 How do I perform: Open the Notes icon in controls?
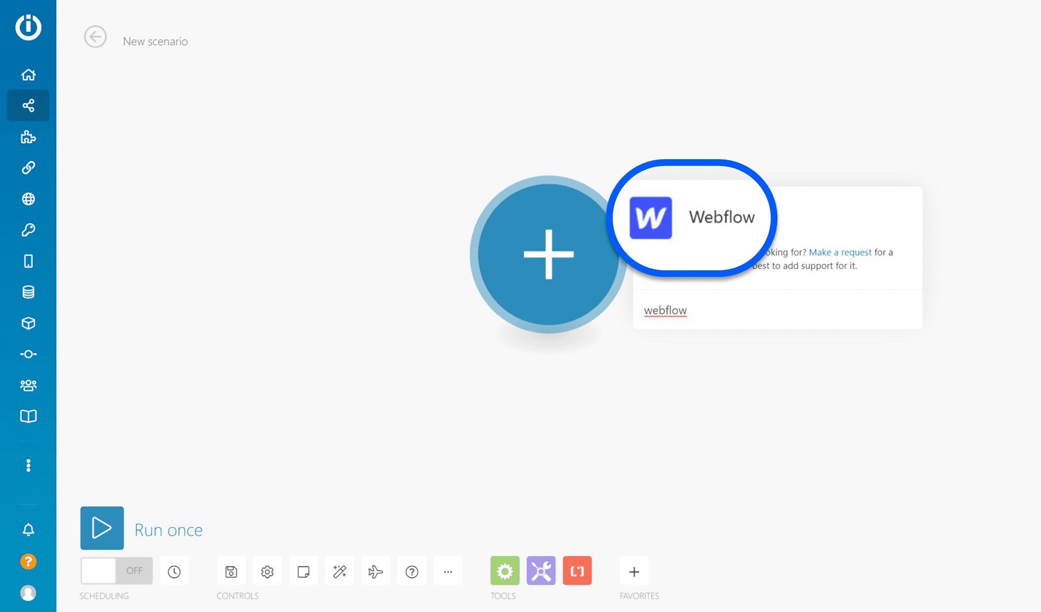coord(303,571)
